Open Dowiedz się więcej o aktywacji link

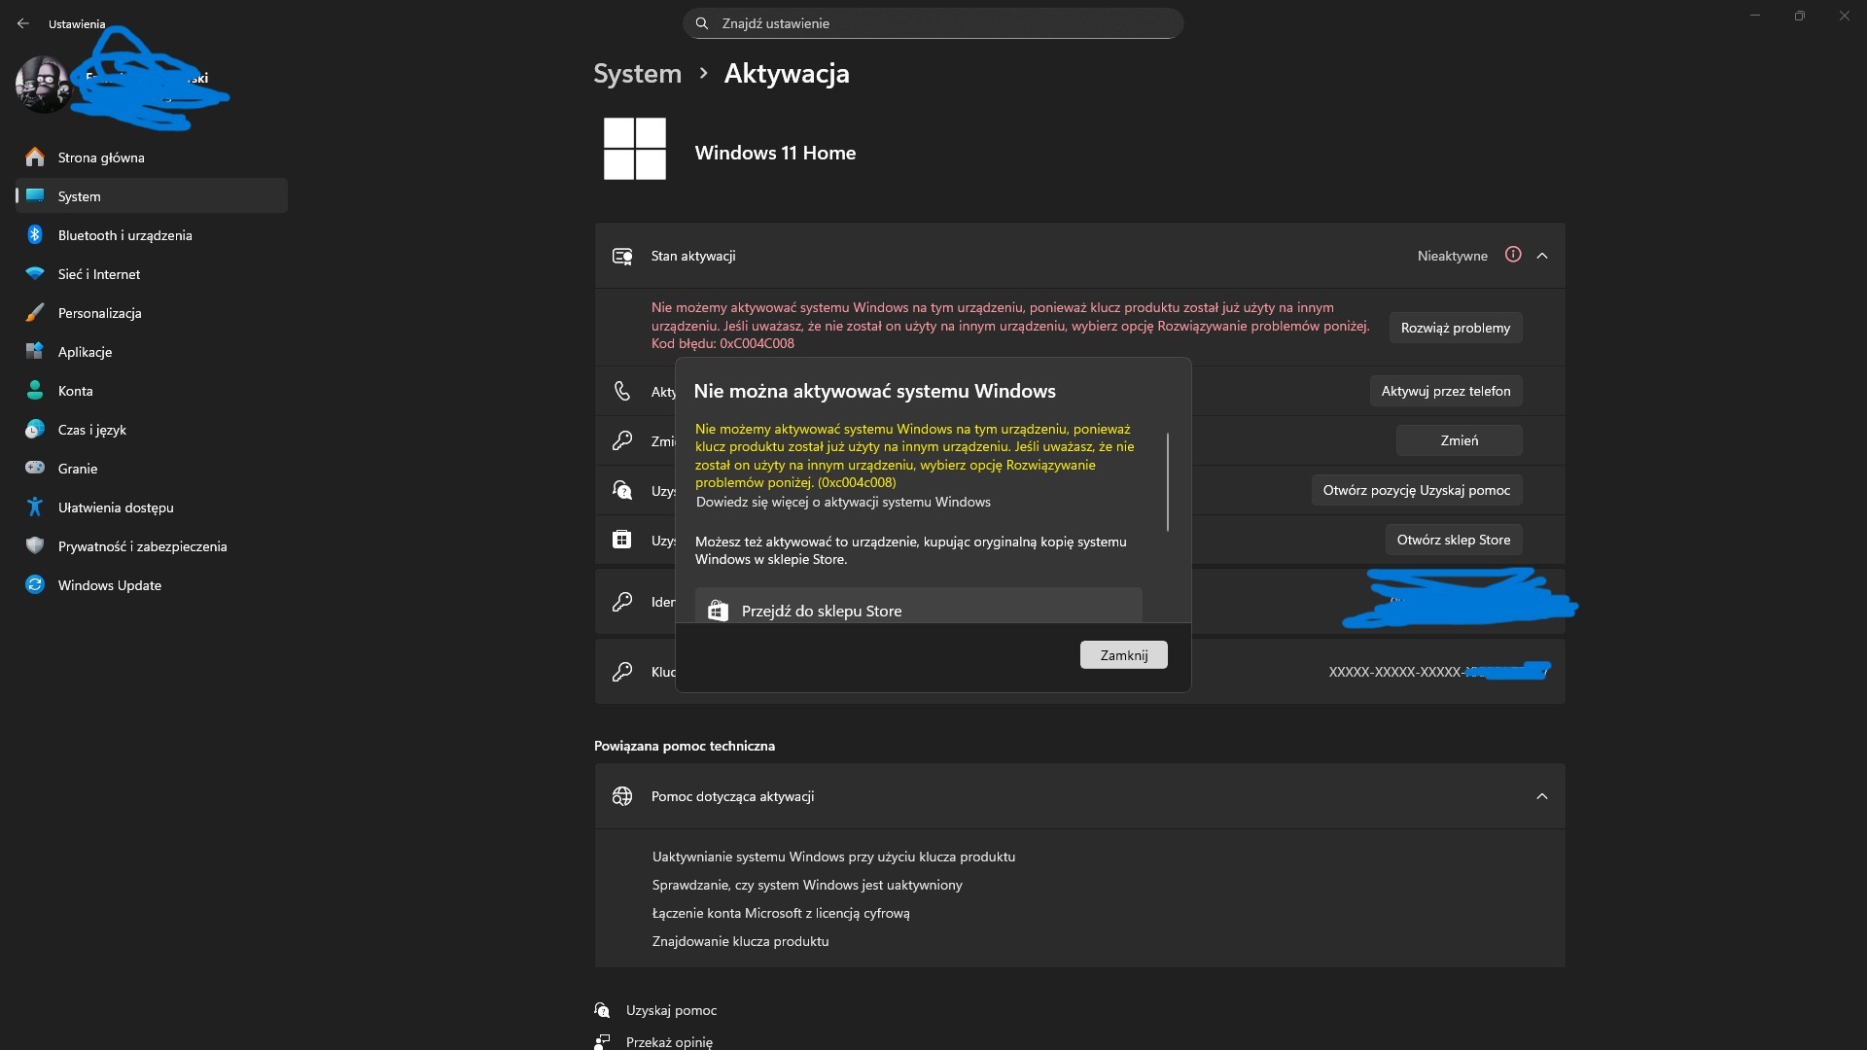(x=843, y=502)
